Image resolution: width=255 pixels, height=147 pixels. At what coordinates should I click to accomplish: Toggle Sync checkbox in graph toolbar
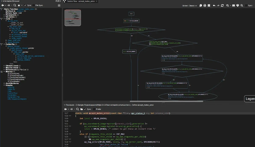coord(246,5)
